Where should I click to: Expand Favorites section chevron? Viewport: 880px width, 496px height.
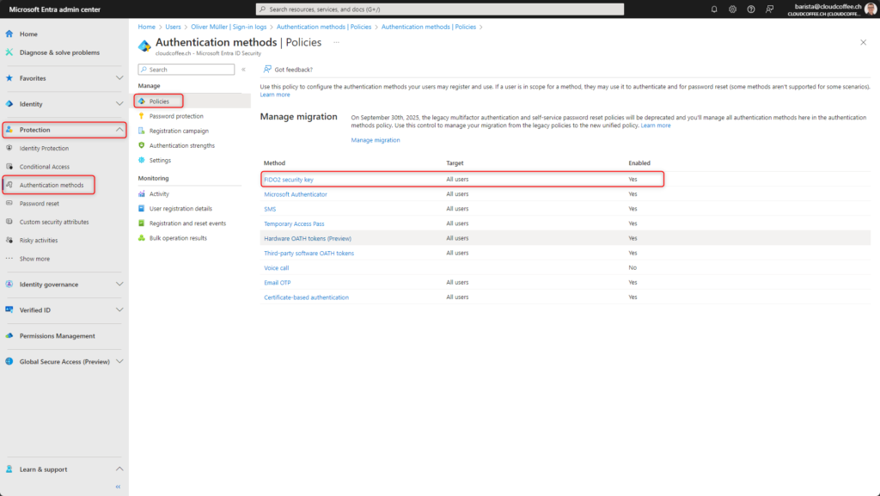[119, 78]
